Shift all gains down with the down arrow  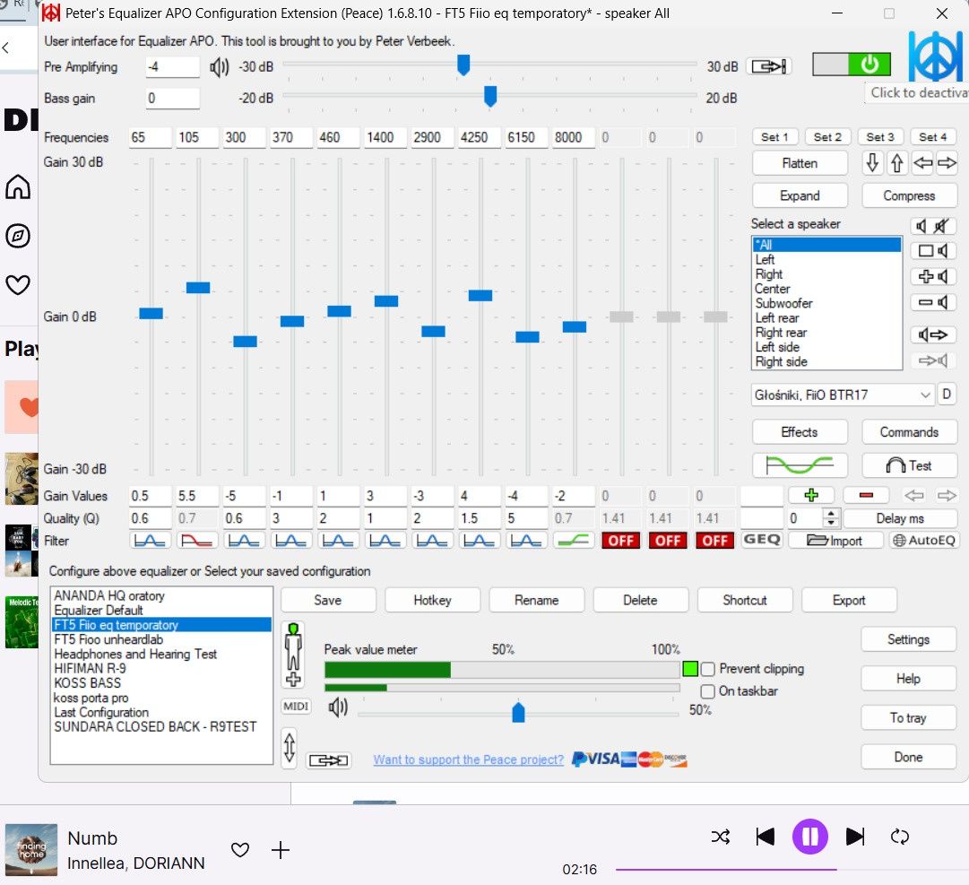point(872,163)
